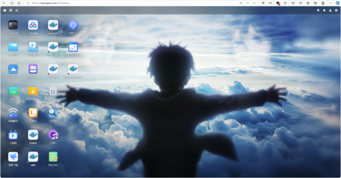
Task: Launch the cloud cinema TV icon
Action: point(13,135)
